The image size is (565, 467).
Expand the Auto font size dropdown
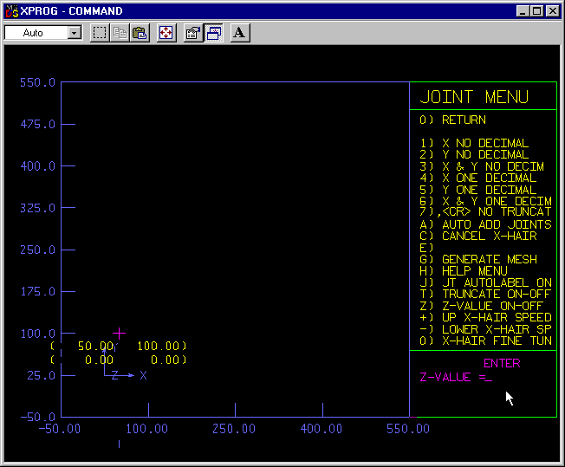[x=74, y=33]
